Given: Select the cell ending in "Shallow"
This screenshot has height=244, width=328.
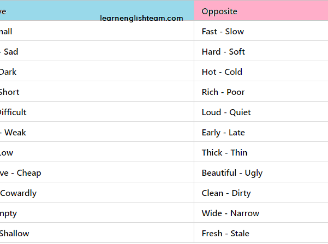Looking at the screenshot, I should pyautogui.click(x=15, y=234).
